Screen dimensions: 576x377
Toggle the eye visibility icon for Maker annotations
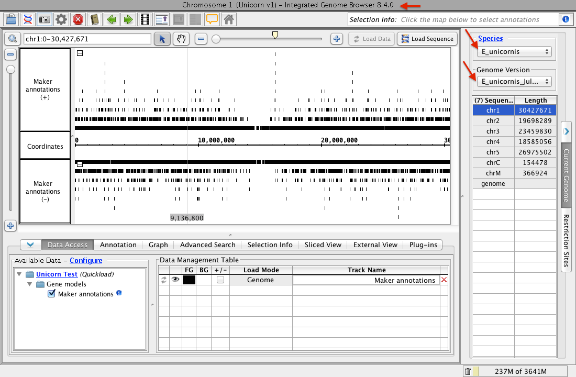click(175, 280)
